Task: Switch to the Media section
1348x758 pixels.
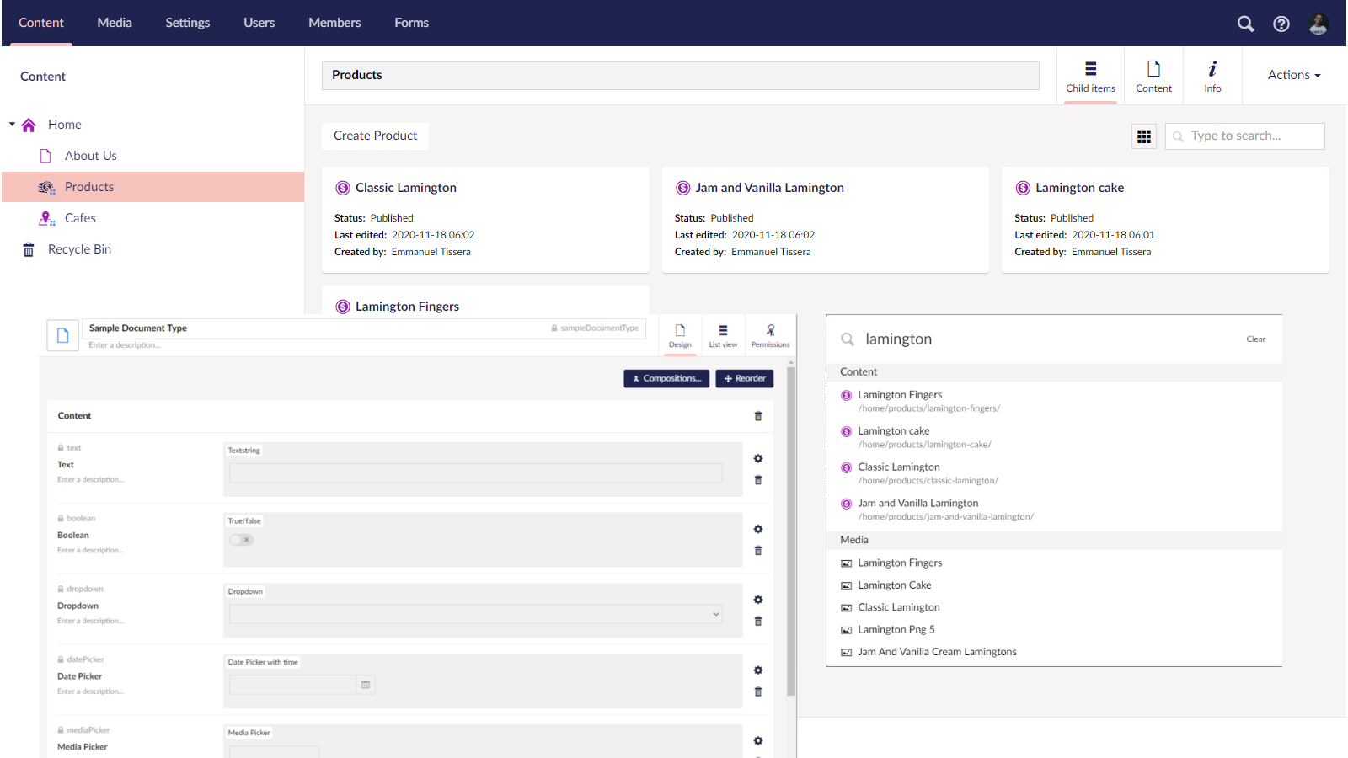Action: pos(115,23)
